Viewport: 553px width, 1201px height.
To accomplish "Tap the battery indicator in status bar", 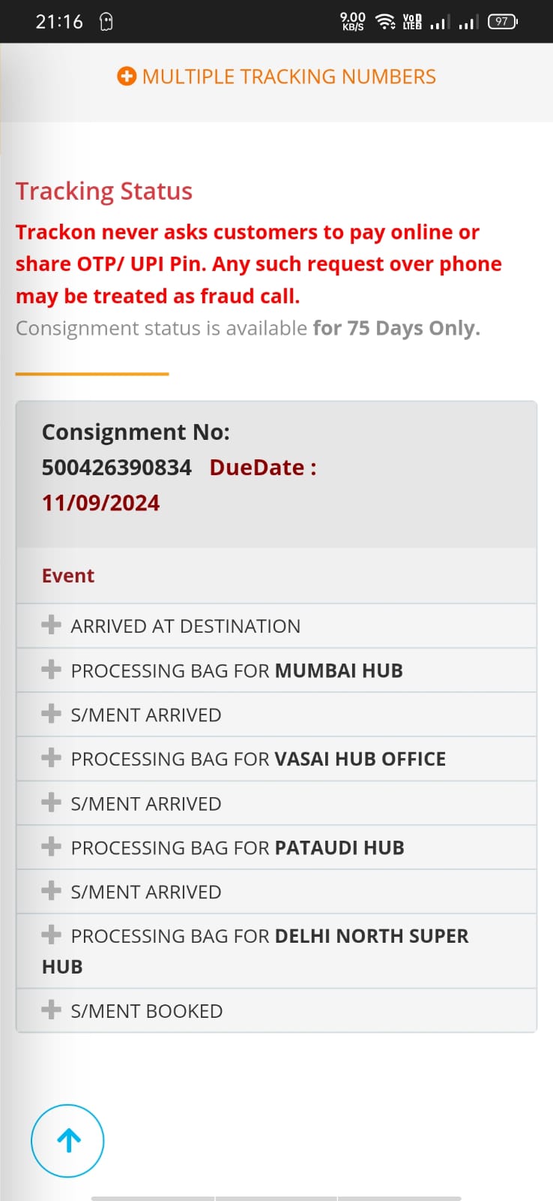I will point(502,22).
